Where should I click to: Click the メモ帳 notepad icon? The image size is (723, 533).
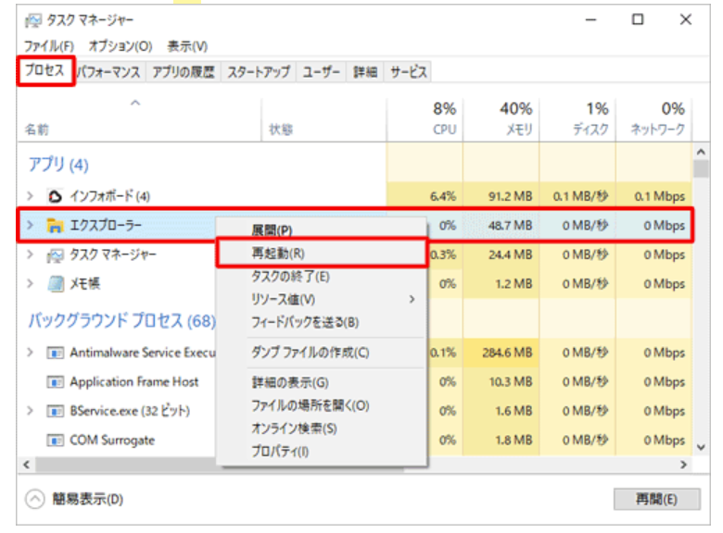click(56, 284)
